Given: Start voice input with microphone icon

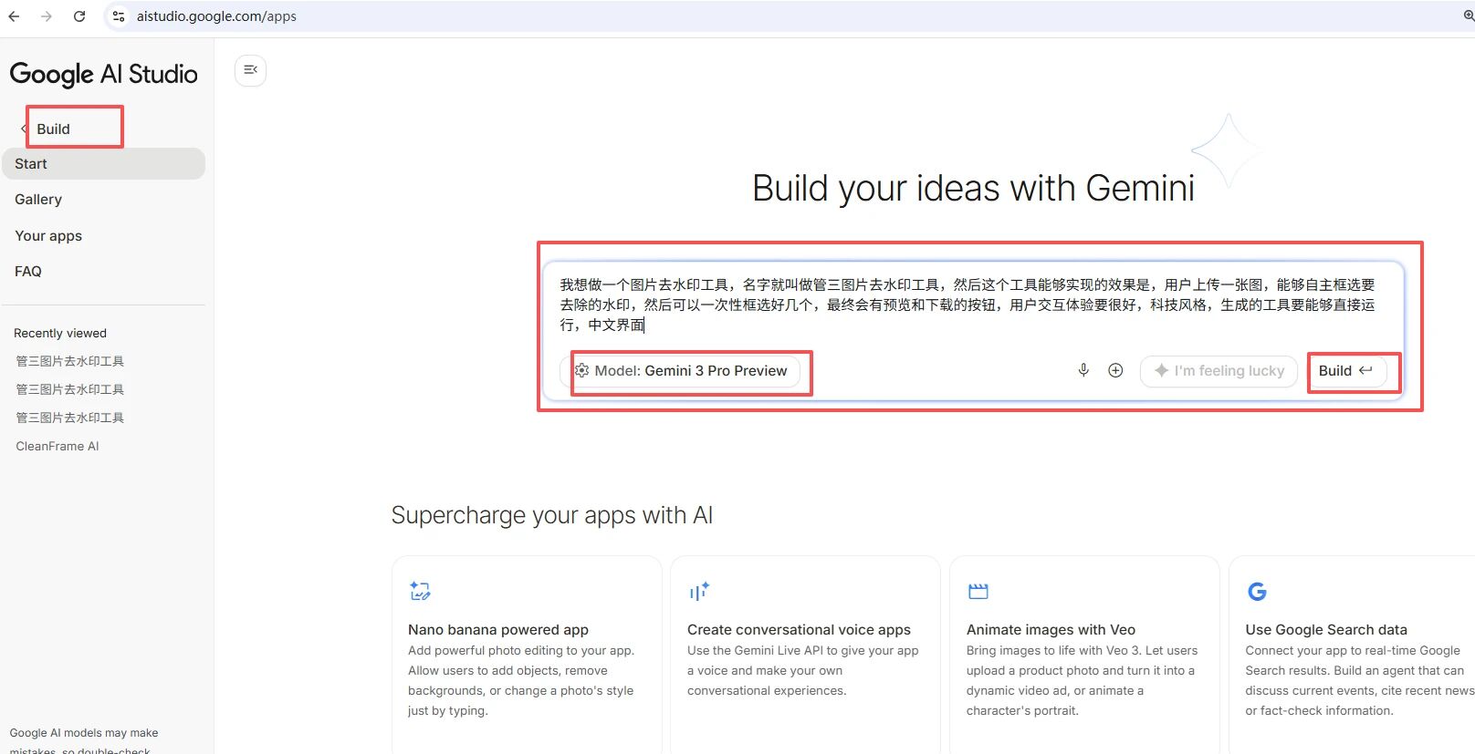Looking at the screenshot, I should click(x=1083, y=370).
